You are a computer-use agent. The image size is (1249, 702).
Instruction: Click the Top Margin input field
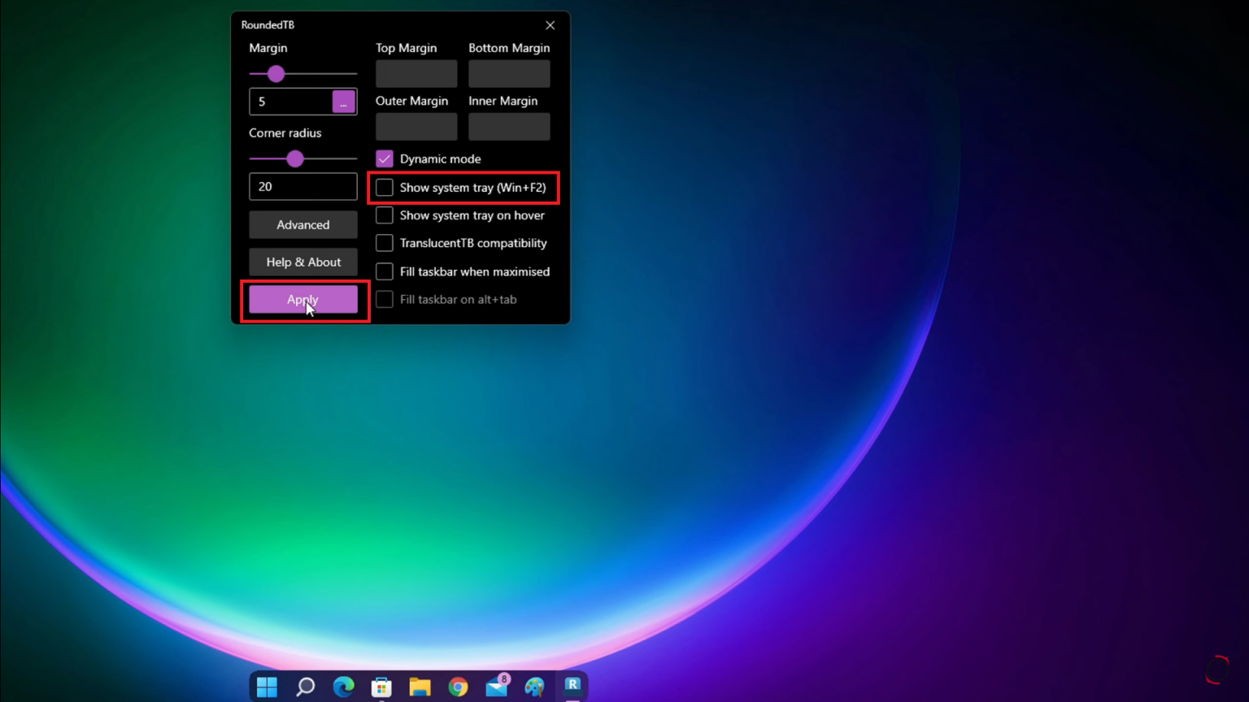click(416, 73)
